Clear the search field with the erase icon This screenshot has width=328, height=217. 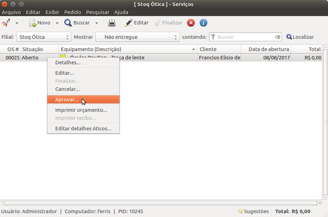tap(278, 37)
